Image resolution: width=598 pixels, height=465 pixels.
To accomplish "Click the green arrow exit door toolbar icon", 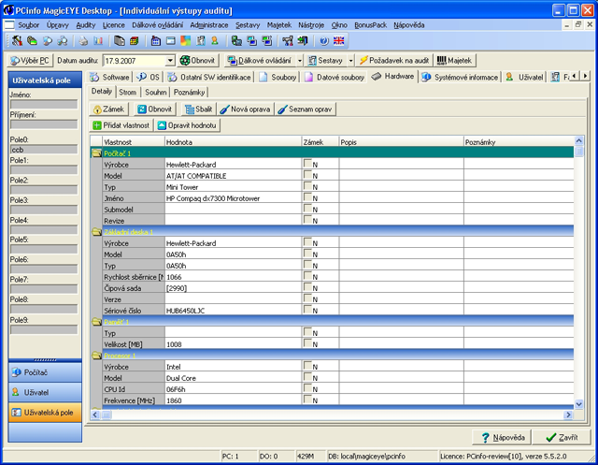I will pos(303,40).
